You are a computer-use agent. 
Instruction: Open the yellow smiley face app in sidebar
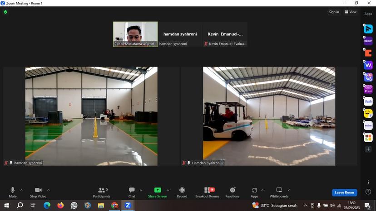pos(368,113)
